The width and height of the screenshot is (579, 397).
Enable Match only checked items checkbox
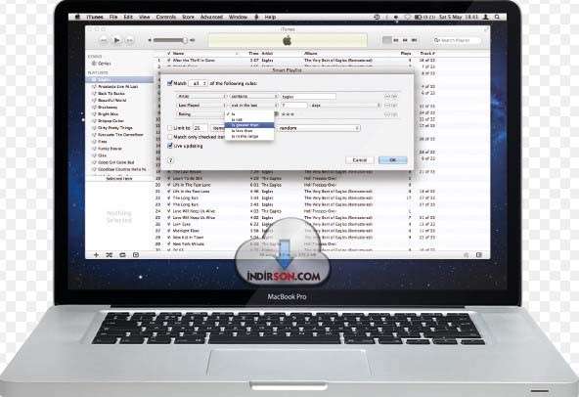[x=170, y=137]
